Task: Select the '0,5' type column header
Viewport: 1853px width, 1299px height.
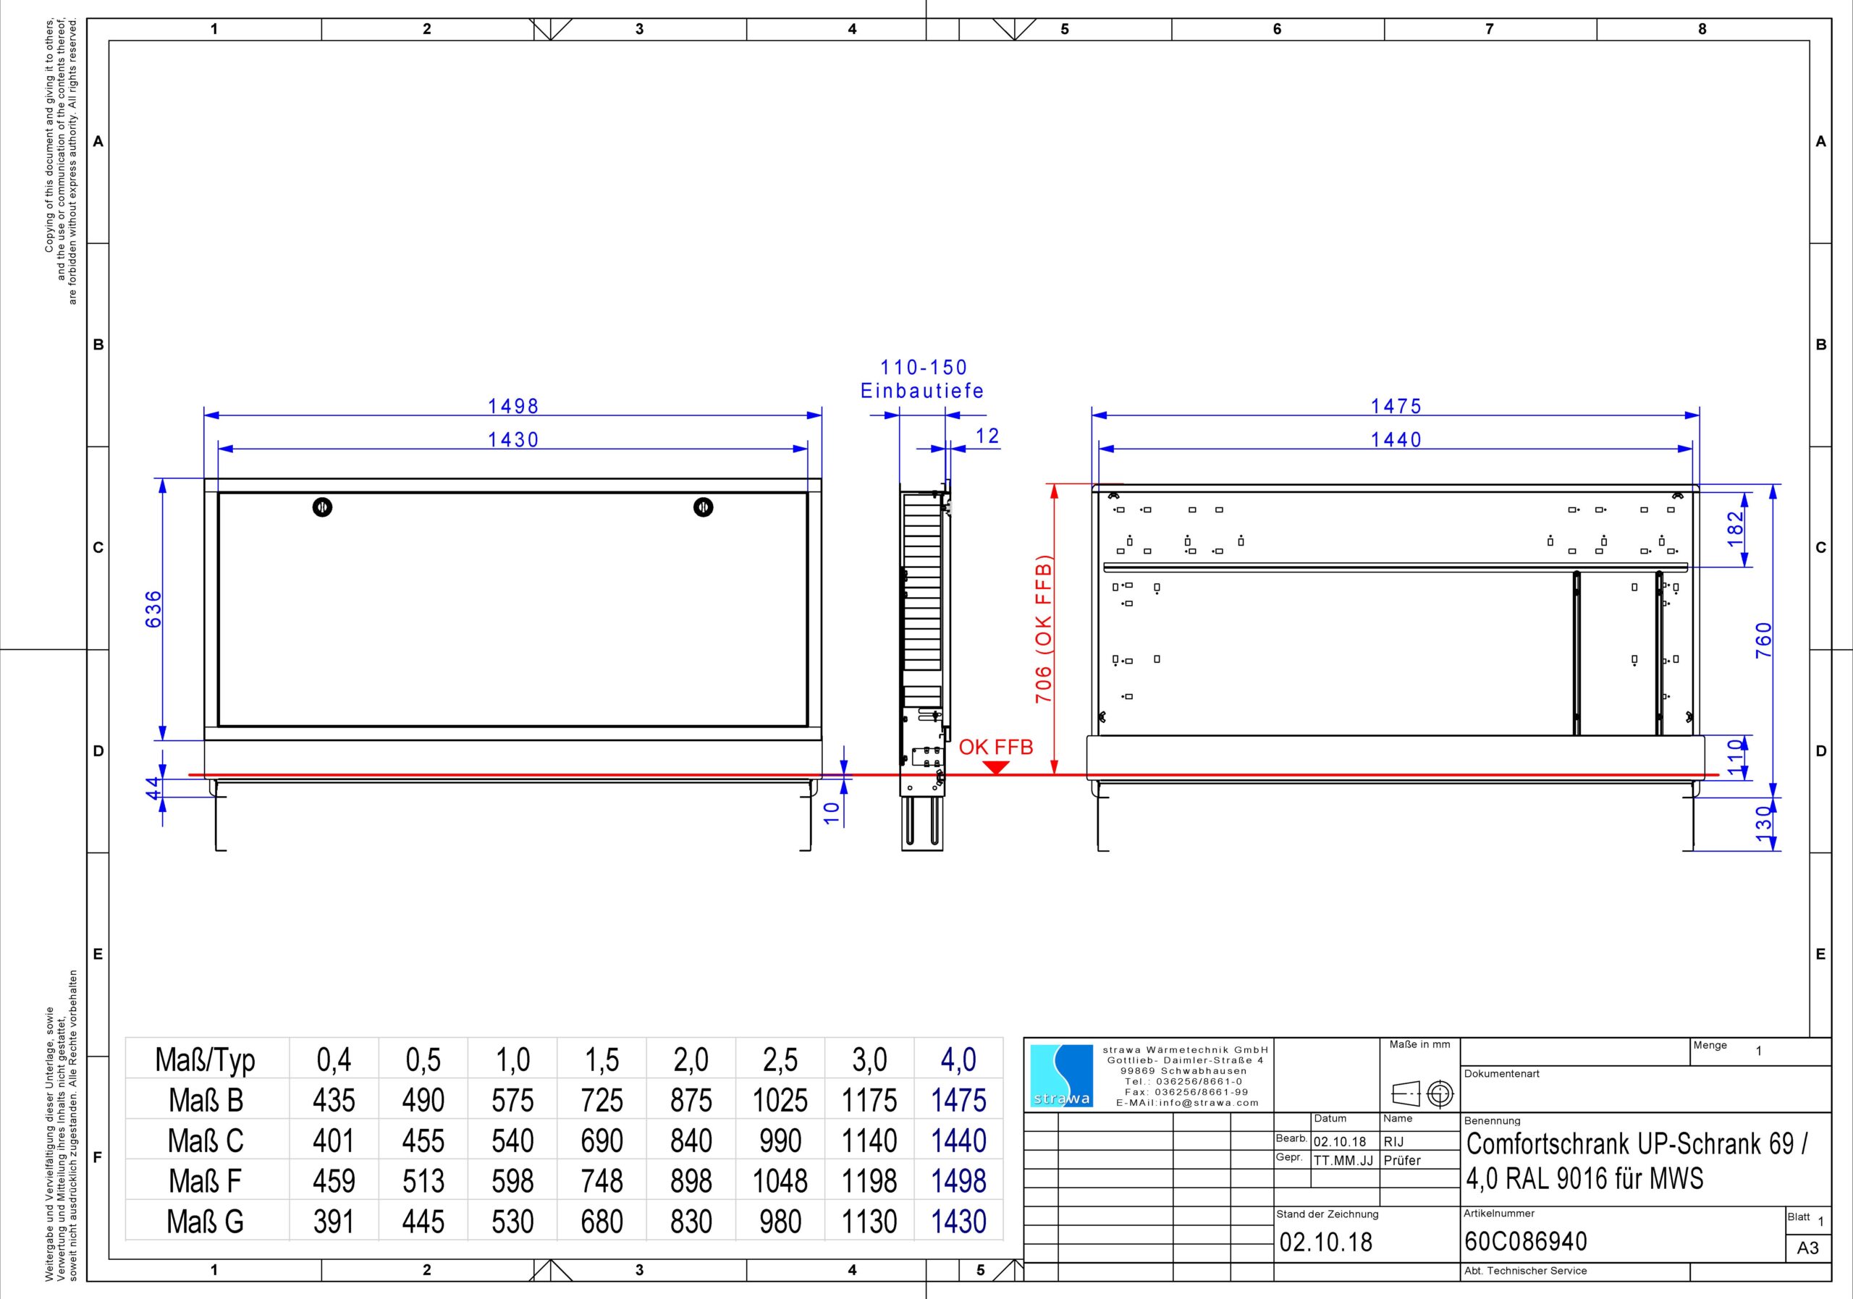Action: pyautogui.click(x=423, y=1060)
